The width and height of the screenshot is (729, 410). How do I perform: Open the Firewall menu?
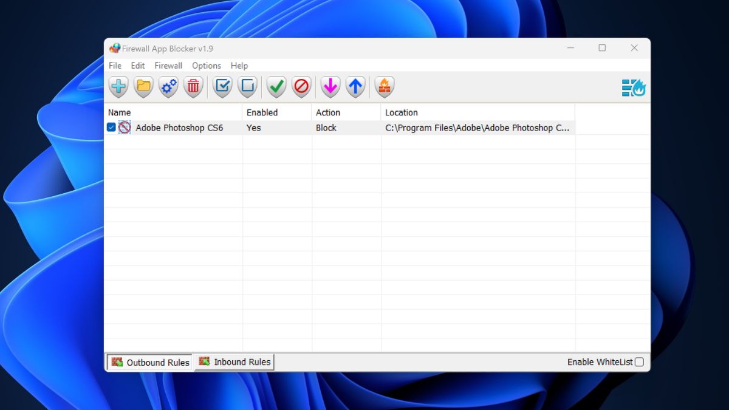tap(168, 66)
